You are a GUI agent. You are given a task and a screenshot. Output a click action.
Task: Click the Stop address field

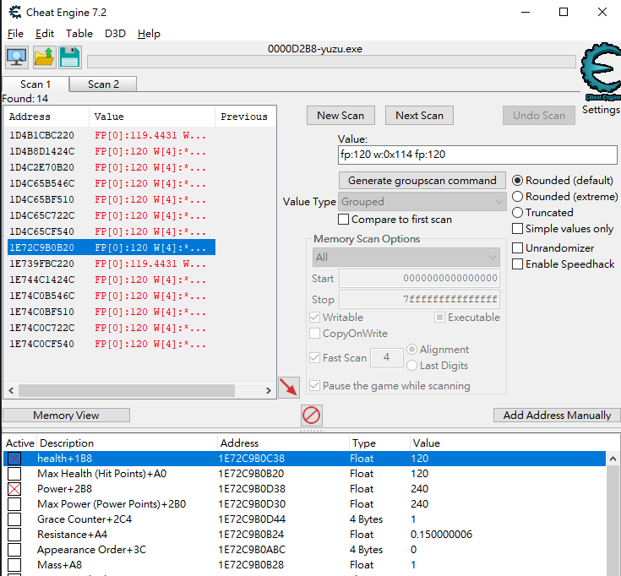(419, 299)
